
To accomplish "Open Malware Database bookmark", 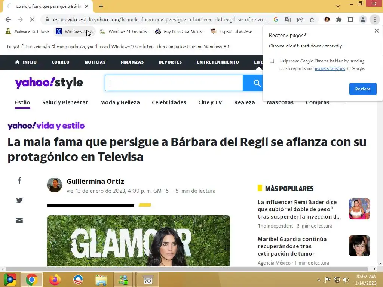I will click(x=27, y=31).
